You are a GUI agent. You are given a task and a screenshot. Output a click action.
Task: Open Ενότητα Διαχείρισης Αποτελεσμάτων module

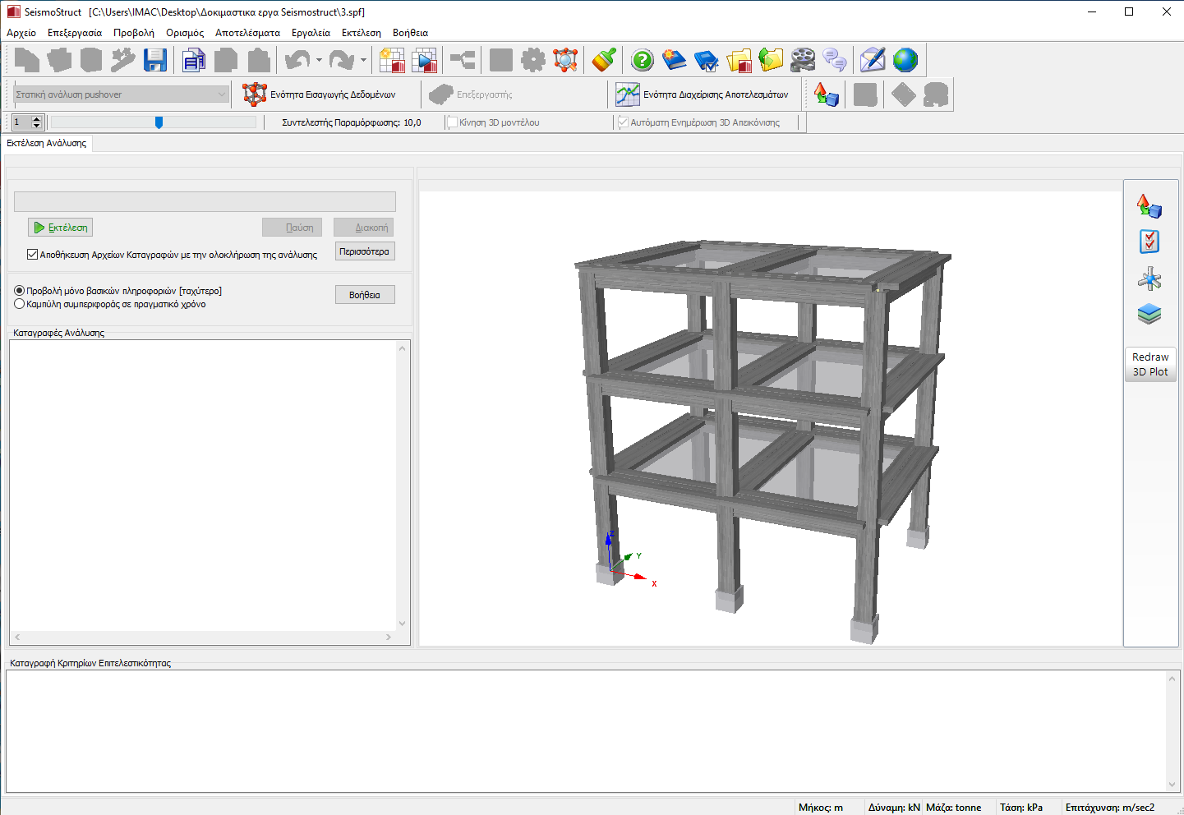pyautogui.click(x=703, y=94)
